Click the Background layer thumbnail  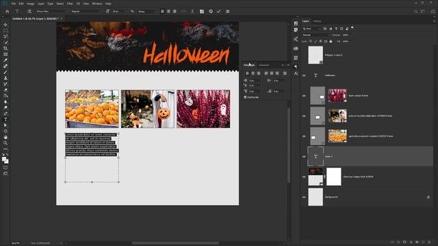(x=315, y=197)
